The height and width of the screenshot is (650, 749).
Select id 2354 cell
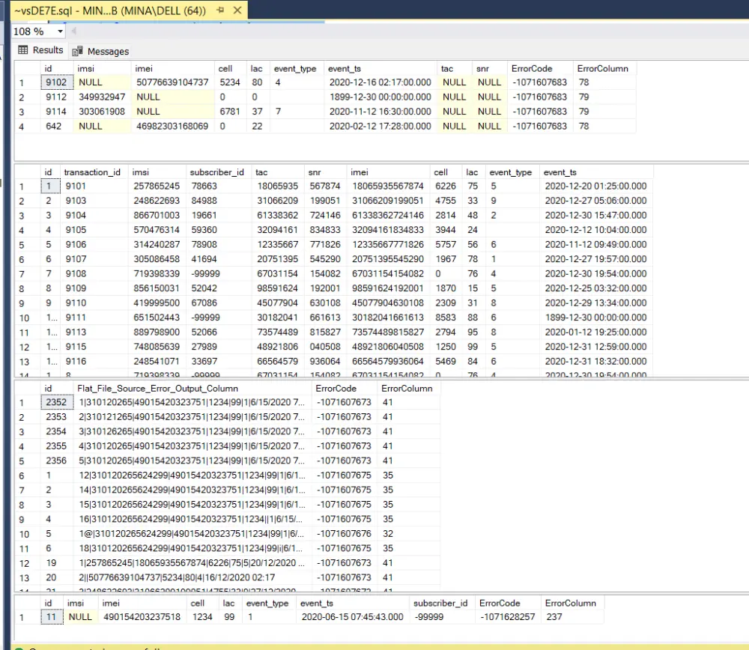coord(56,431)
